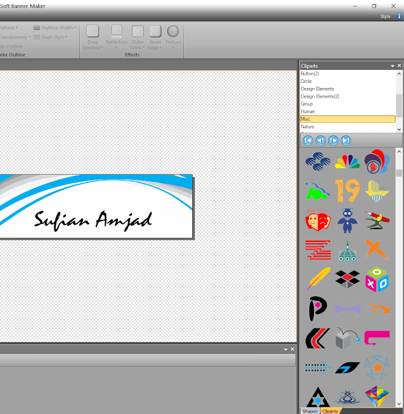Select the Sufian Amjad banner text
The image size is (404, 414).
pyautogui.click(x=93, y=221)
